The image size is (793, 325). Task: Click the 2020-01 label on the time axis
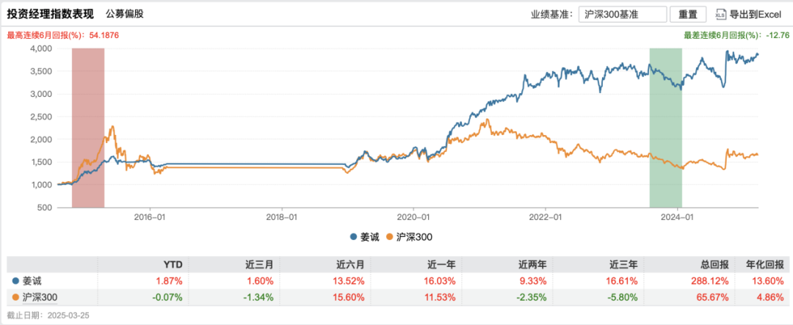tap(413, 218)
